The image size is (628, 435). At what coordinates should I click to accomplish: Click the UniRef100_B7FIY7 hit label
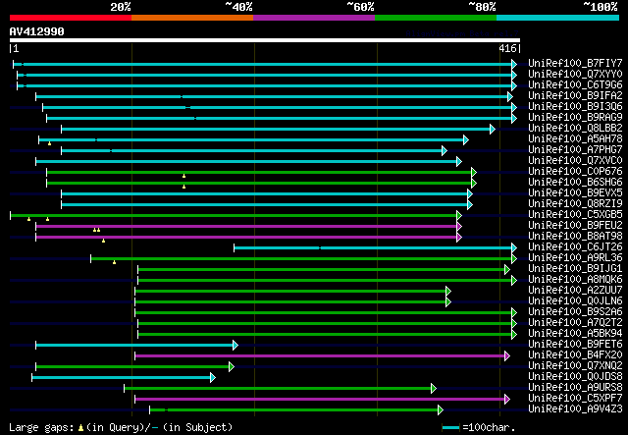[575, 64]
